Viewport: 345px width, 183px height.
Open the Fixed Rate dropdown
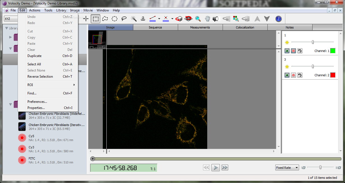287,168
